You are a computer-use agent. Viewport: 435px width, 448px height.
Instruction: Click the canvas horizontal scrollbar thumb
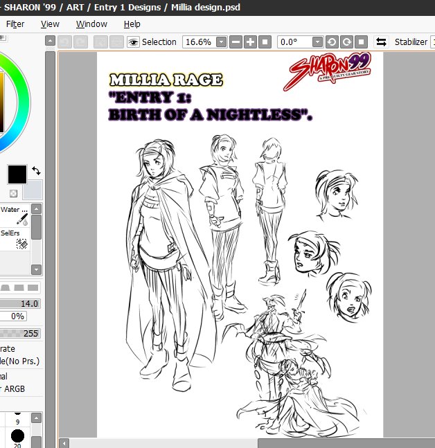click(x=346, y=443)
